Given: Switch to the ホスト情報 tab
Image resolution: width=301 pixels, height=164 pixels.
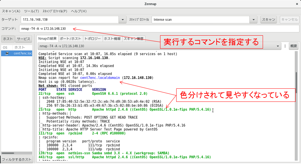Looking at the screenshot, I should [112, 39].
